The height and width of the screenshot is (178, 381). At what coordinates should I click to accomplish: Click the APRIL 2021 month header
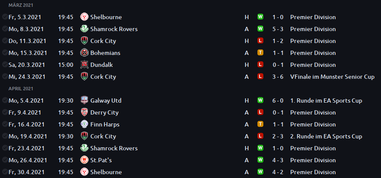pyautogui.click(x=21, y=89)
